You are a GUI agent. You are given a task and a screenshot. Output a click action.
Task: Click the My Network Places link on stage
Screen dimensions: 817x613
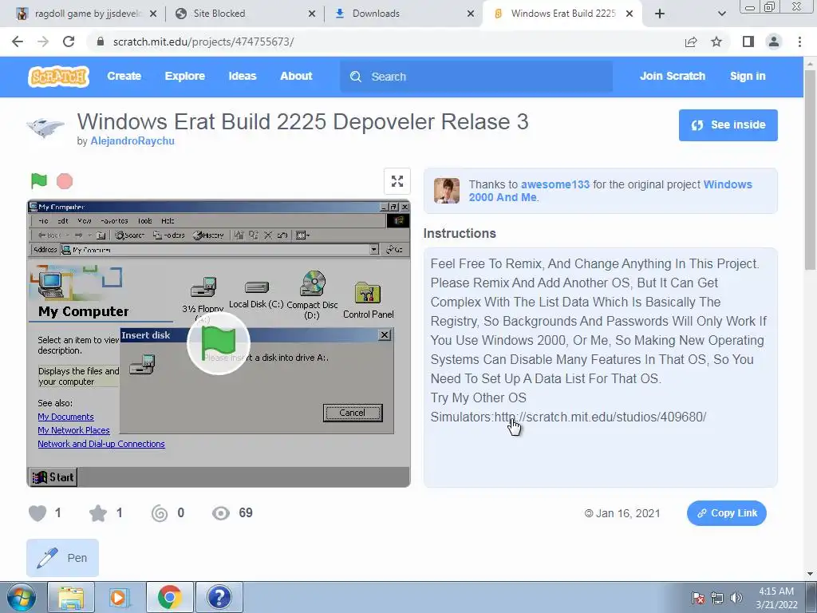[x=73, y=430]
